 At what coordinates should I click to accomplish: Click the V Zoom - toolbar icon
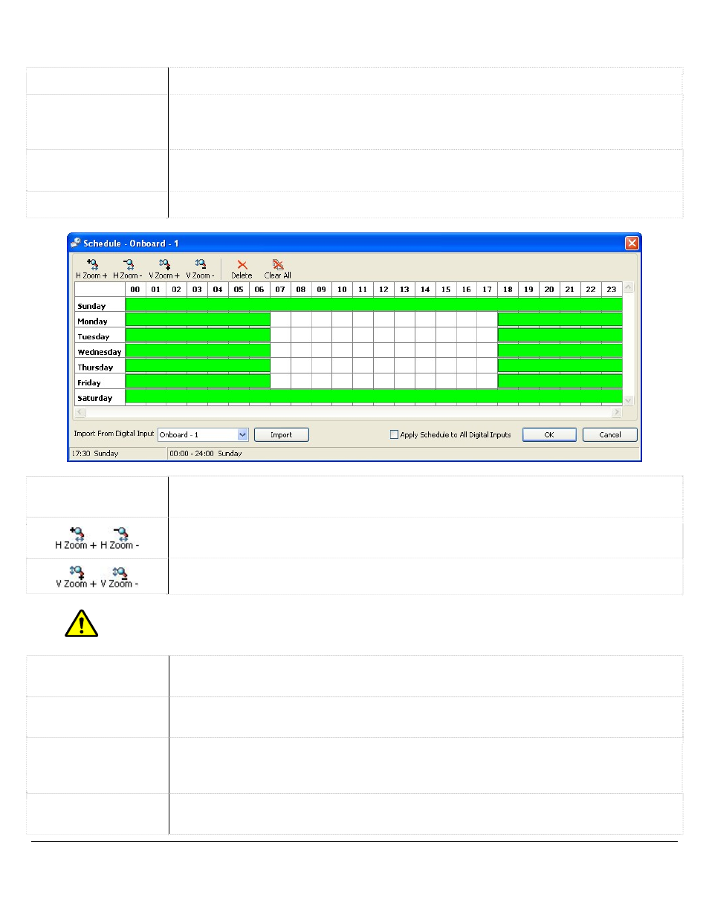tap(201, 264)
